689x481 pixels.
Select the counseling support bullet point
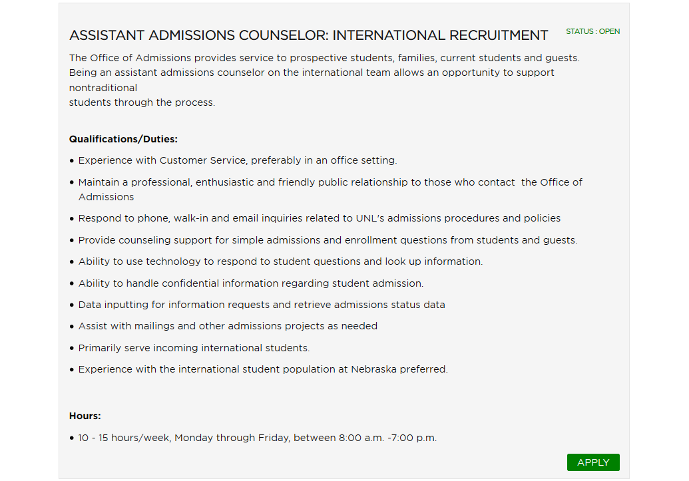tap(328, 240)
